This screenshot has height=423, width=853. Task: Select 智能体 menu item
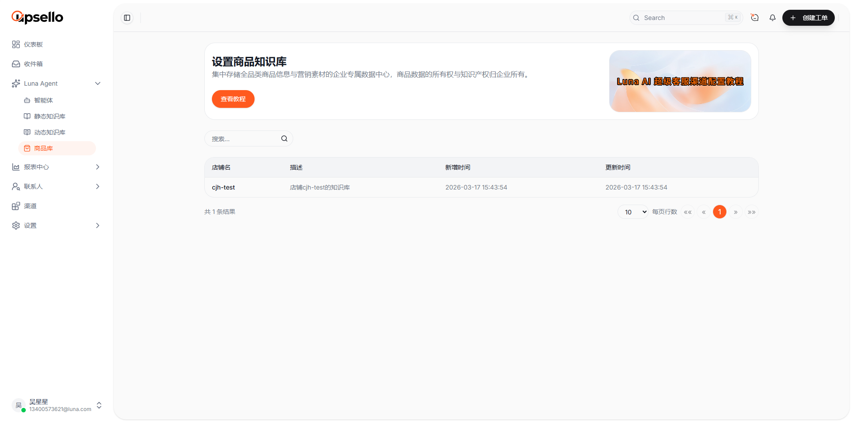(57, 100)
